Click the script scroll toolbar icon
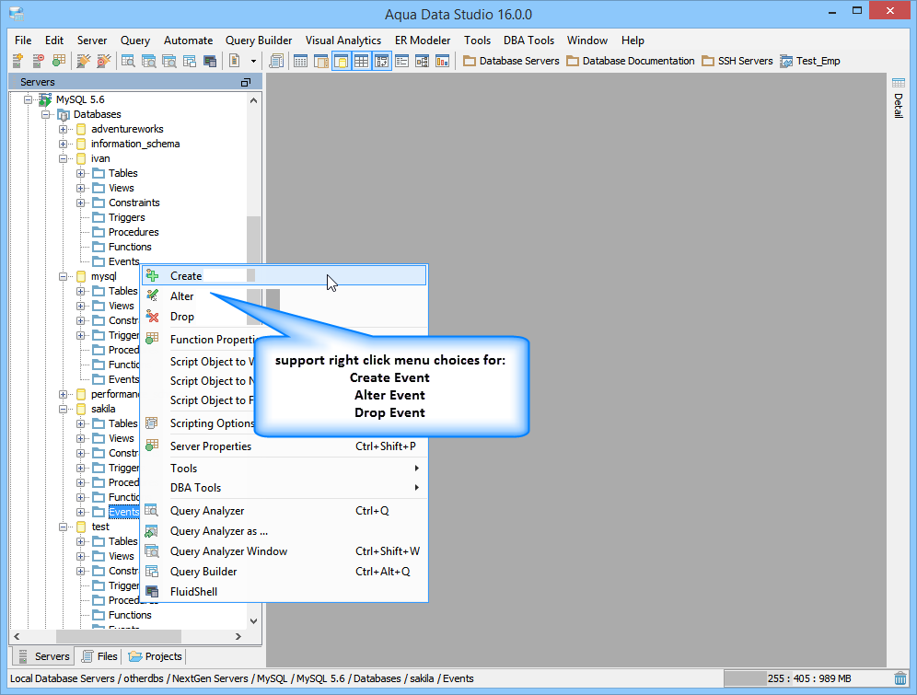Screen dimensions: 917x695 coord(276,61)
